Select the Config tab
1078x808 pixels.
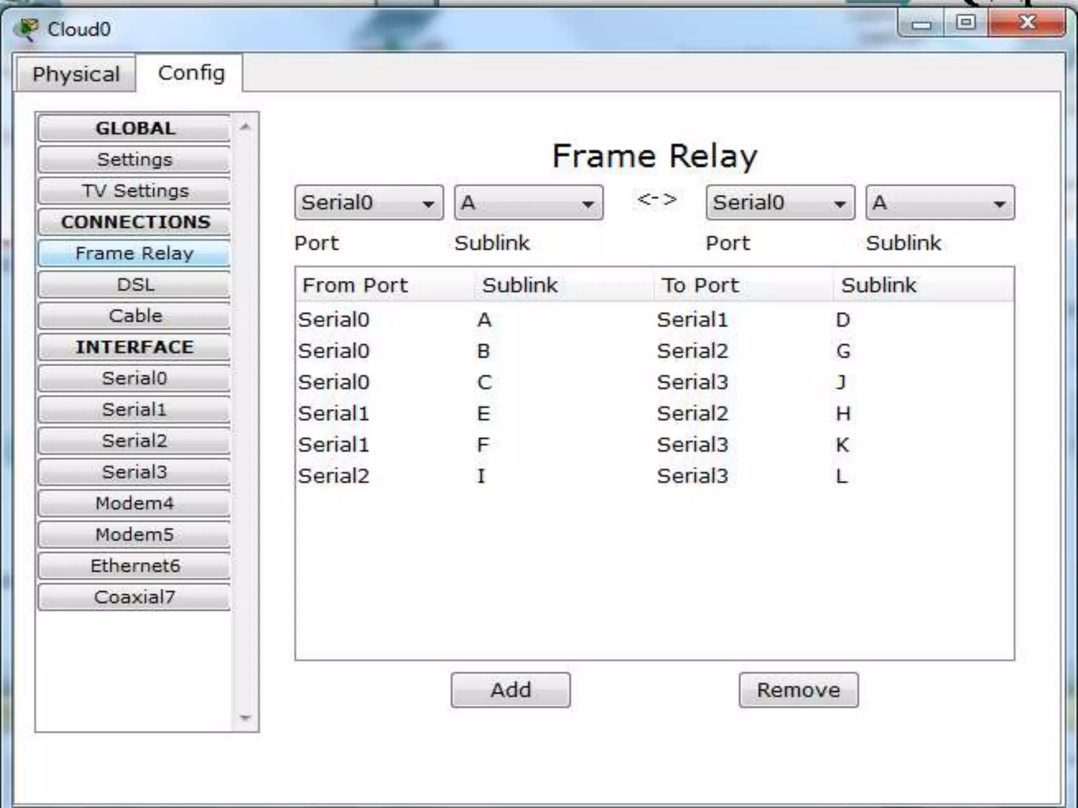coord(191,73)
